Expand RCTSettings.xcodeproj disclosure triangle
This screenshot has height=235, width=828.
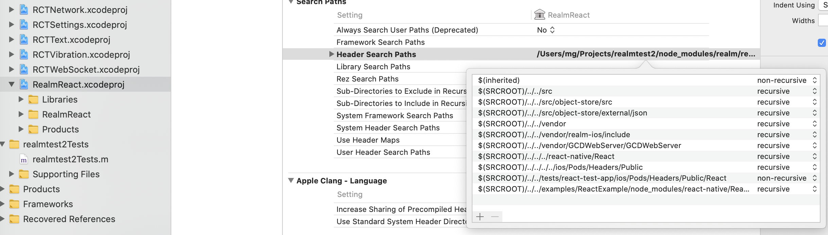[11, 25]
